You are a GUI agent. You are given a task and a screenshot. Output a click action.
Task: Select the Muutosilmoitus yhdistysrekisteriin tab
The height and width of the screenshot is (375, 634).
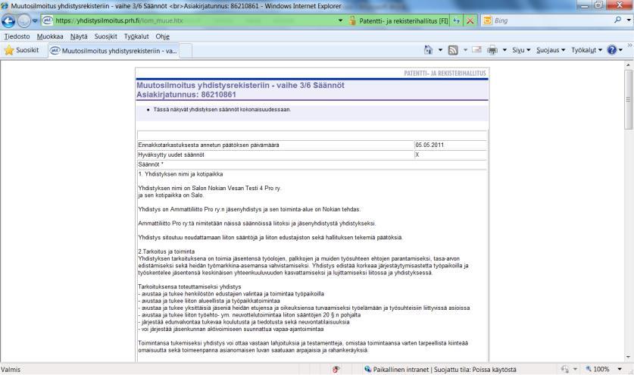click(114, 51)
